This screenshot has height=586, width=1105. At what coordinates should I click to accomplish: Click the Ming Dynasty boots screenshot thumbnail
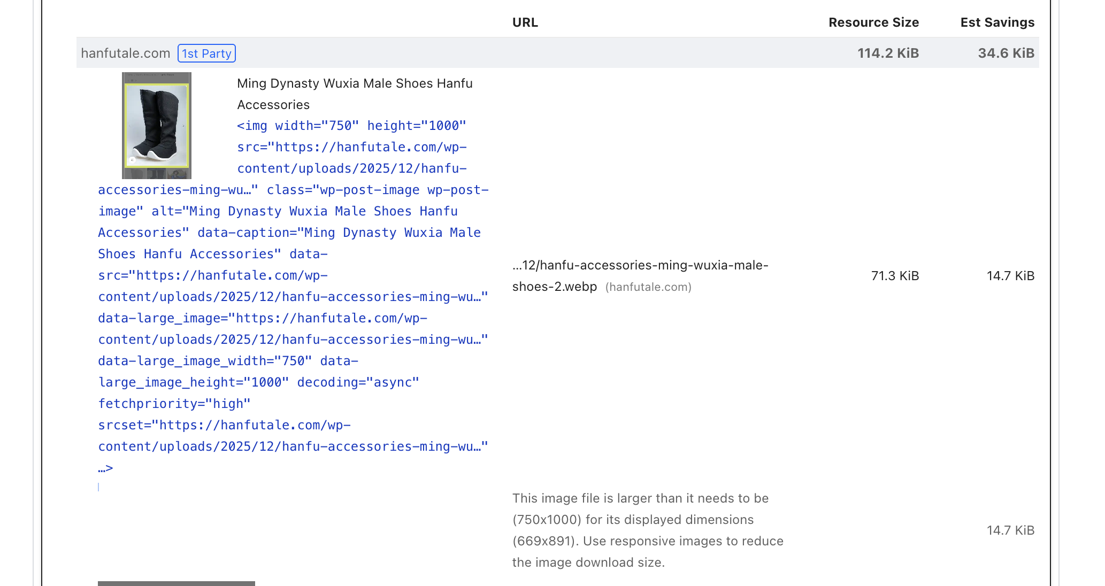(x=156, y=125)
